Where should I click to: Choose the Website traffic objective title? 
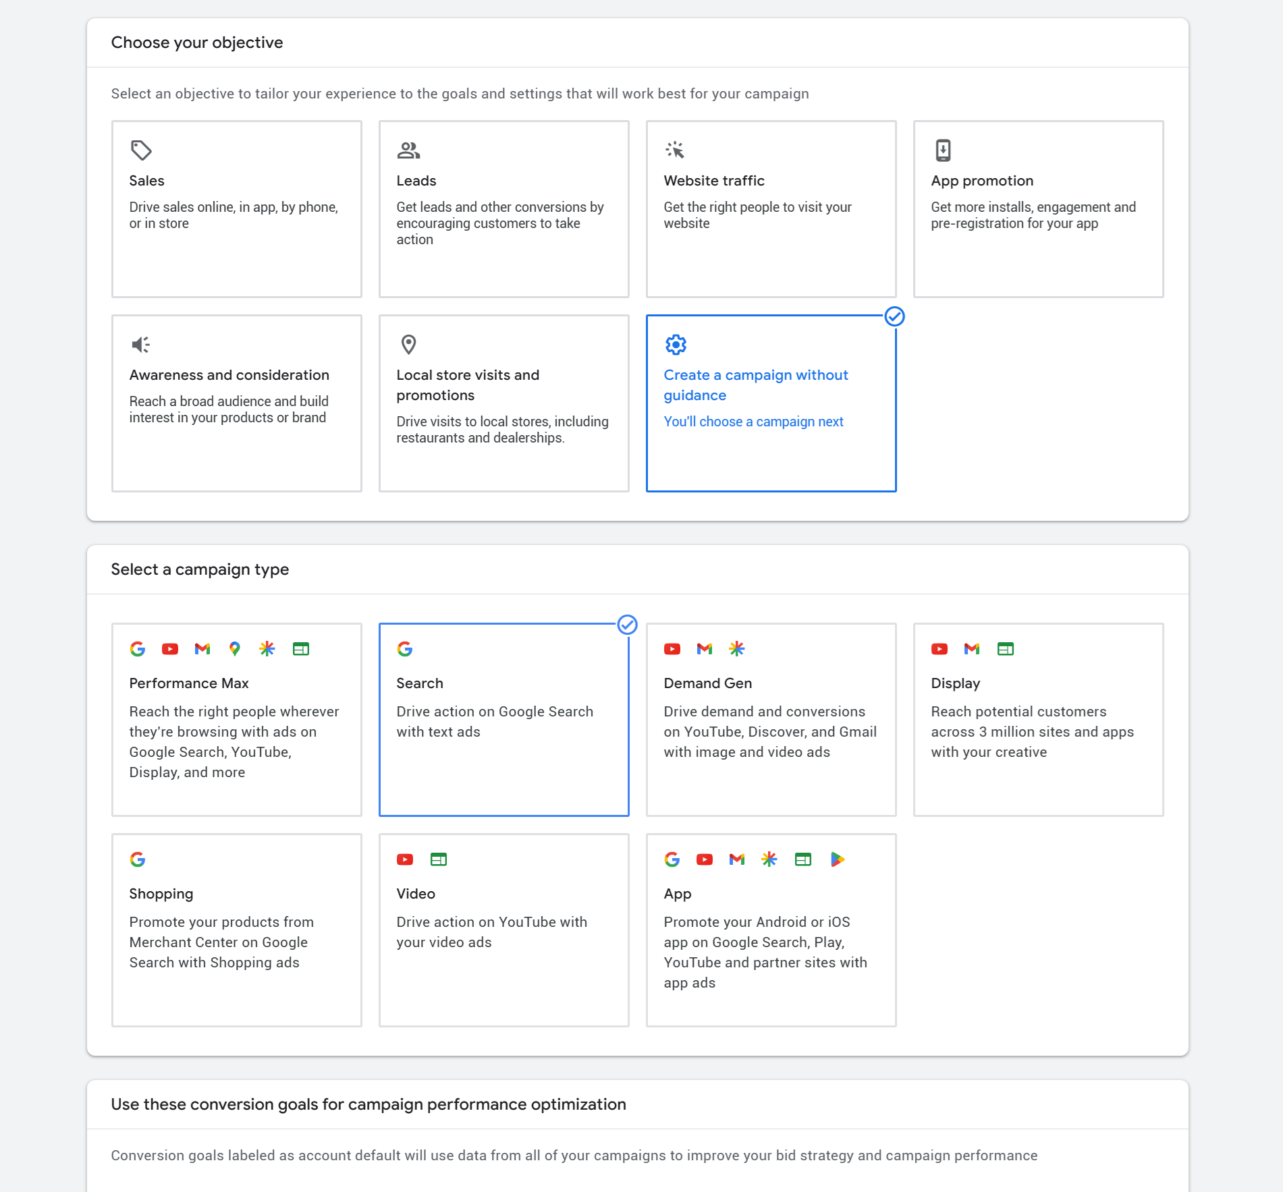[x=714, y=181]
